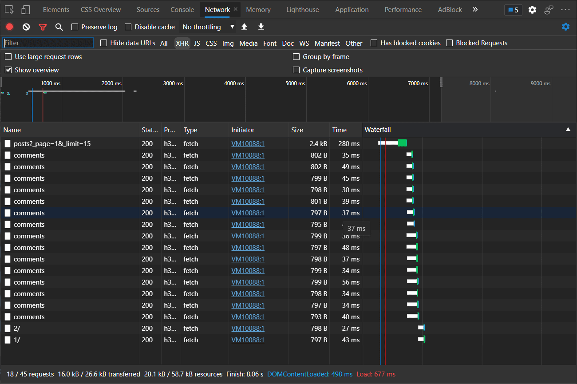The image size is (577, 384).
Task: Click the export HAR download arrow
Action: [261, 27]
